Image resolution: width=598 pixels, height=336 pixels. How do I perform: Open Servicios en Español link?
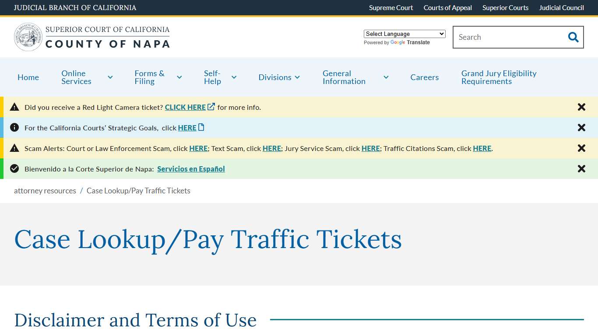(190, 169)
